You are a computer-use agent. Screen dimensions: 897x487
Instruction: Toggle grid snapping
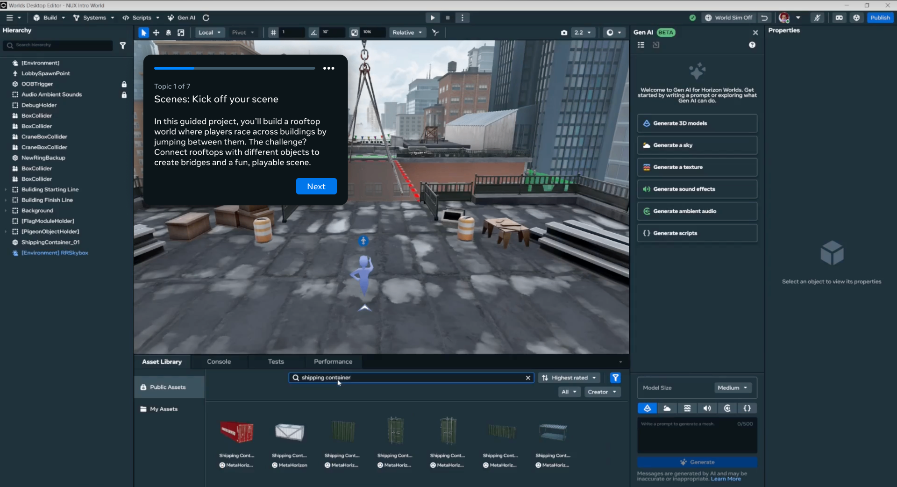[273, 33]
